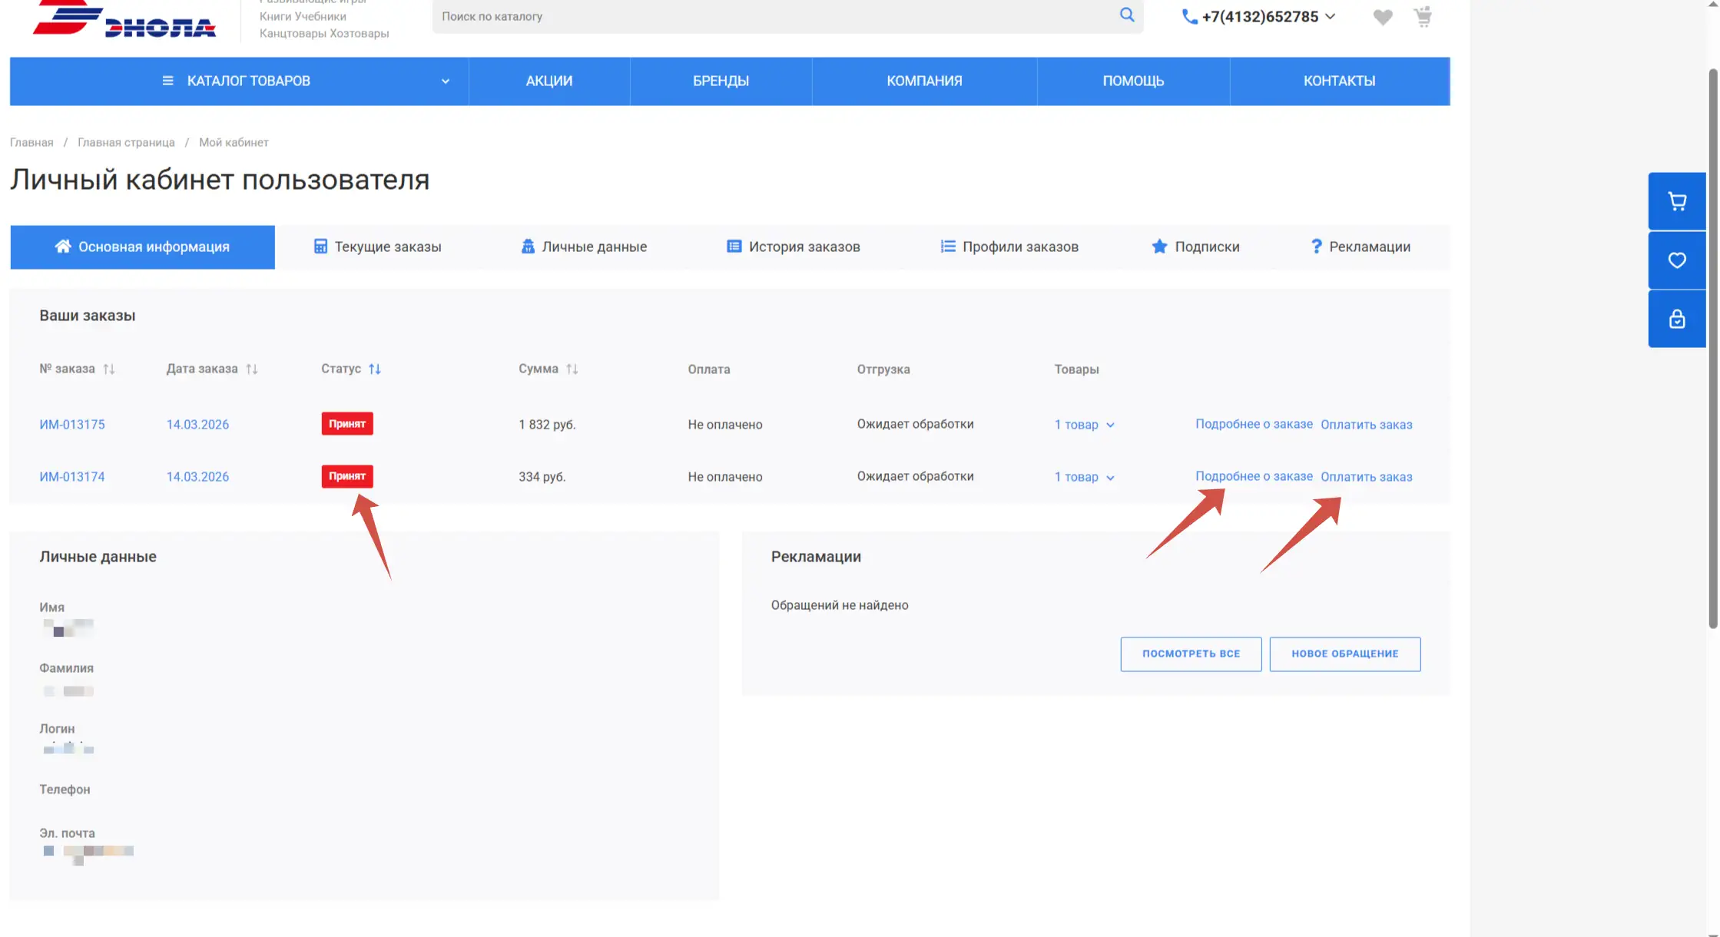
Task: Click the search magnifier icon
Action: click(x=1127, y=15)
